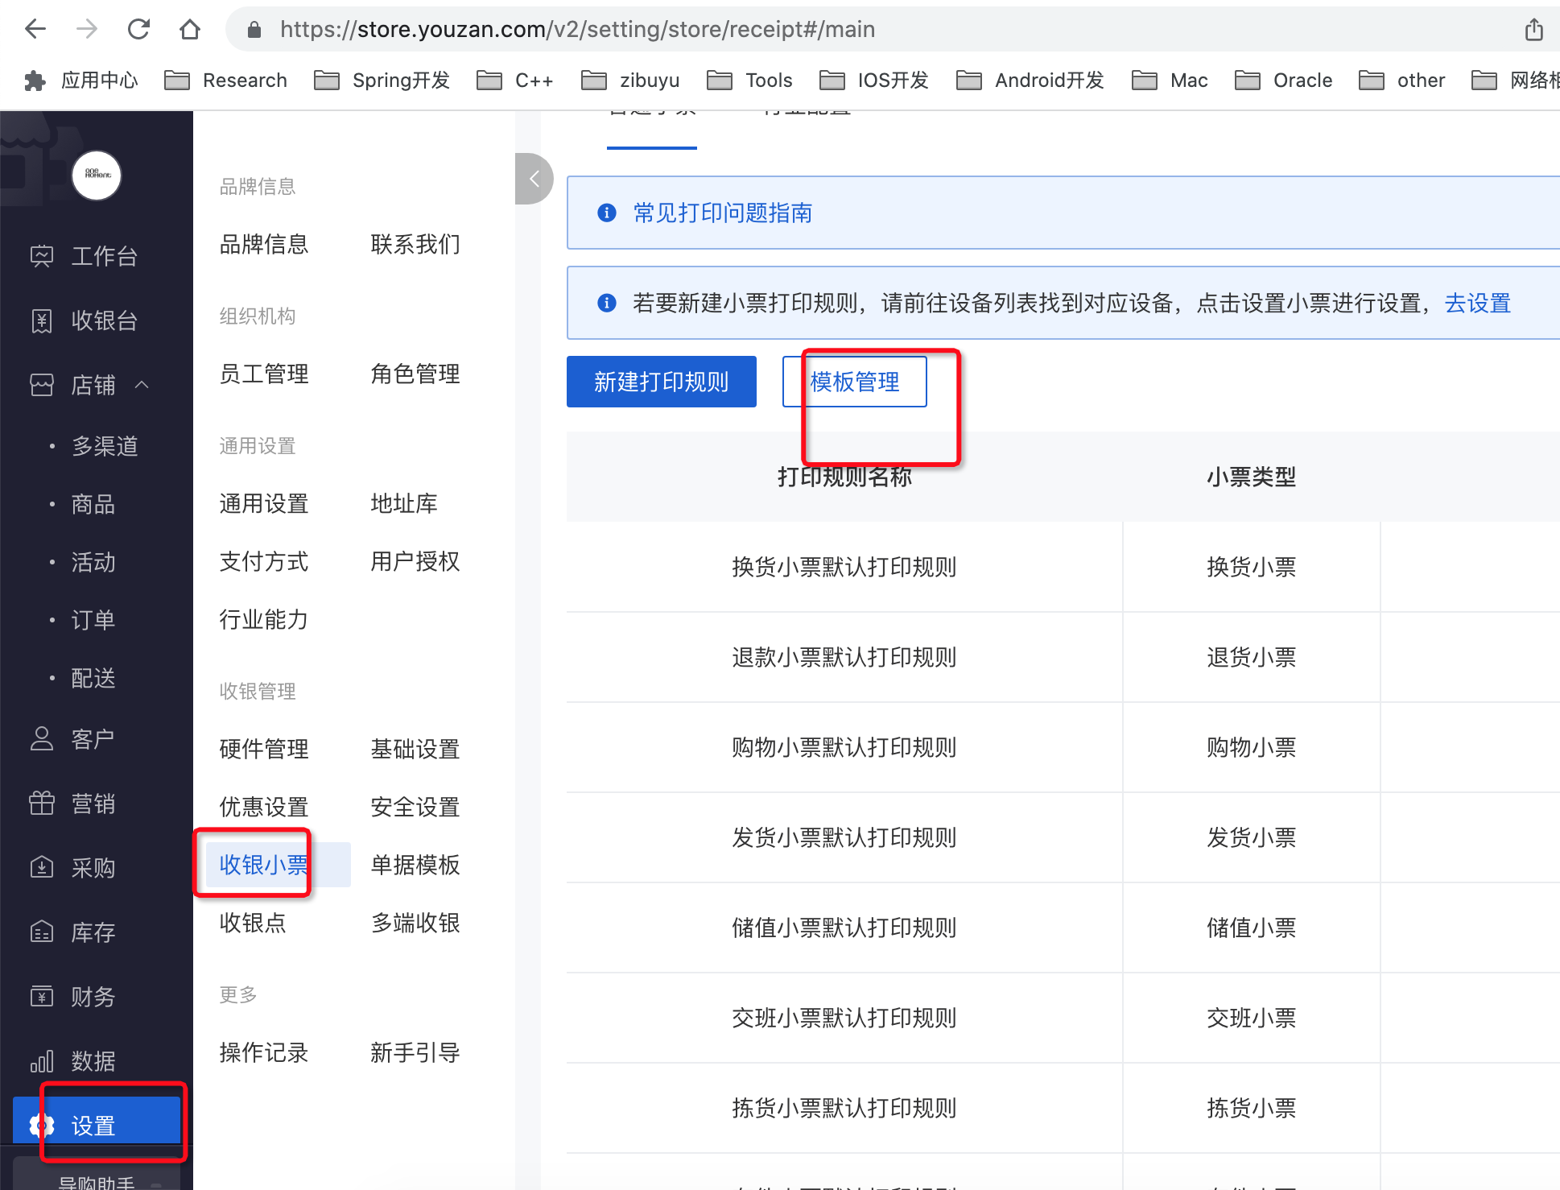Image resolution: width=1560 pixels, height=1190 pixels.
Task: Collapse the secondary settings panel arrow
Action: pyautogui.click(x=534, y=179)
